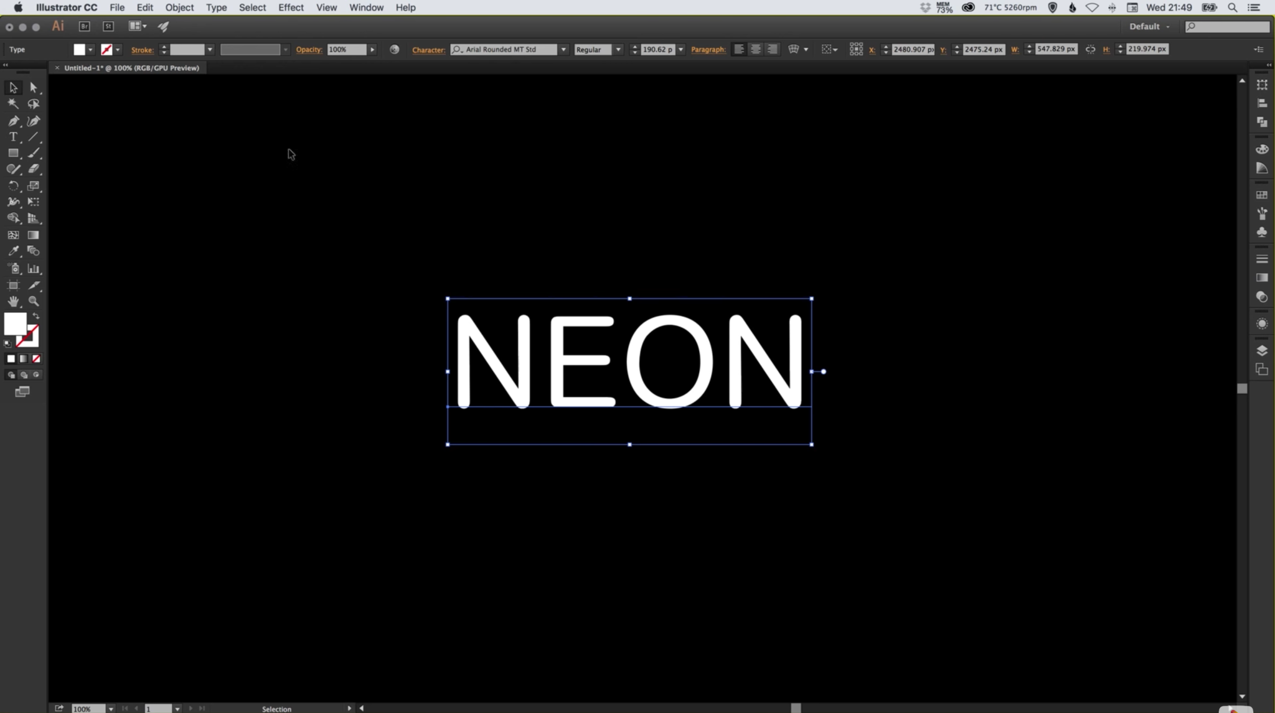Select the Direct Selection tool
The height and width of the screenshot is (713, 1275).
34,88
